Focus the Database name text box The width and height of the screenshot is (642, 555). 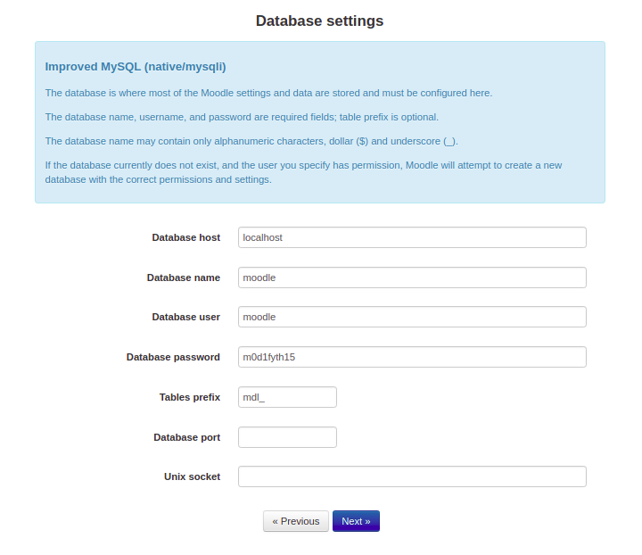click(412, 277)
